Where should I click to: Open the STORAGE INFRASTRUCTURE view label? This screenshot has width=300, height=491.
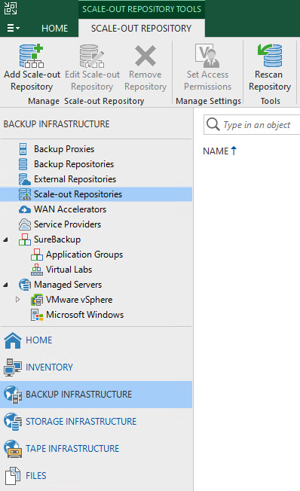click(x=81, y=422)
